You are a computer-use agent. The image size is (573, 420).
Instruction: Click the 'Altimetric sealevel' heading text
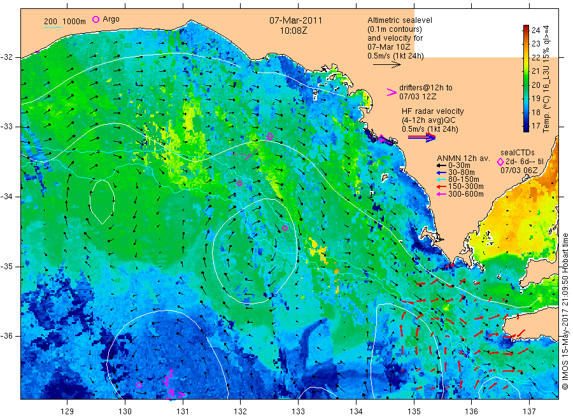399,20
